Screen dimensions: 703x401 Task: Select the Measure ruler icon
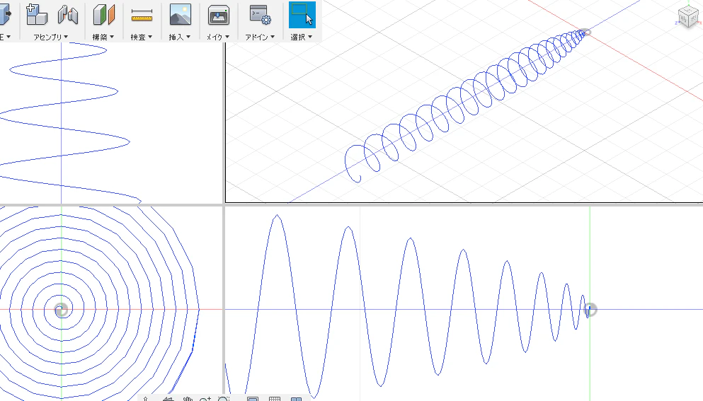click(142, 15)
